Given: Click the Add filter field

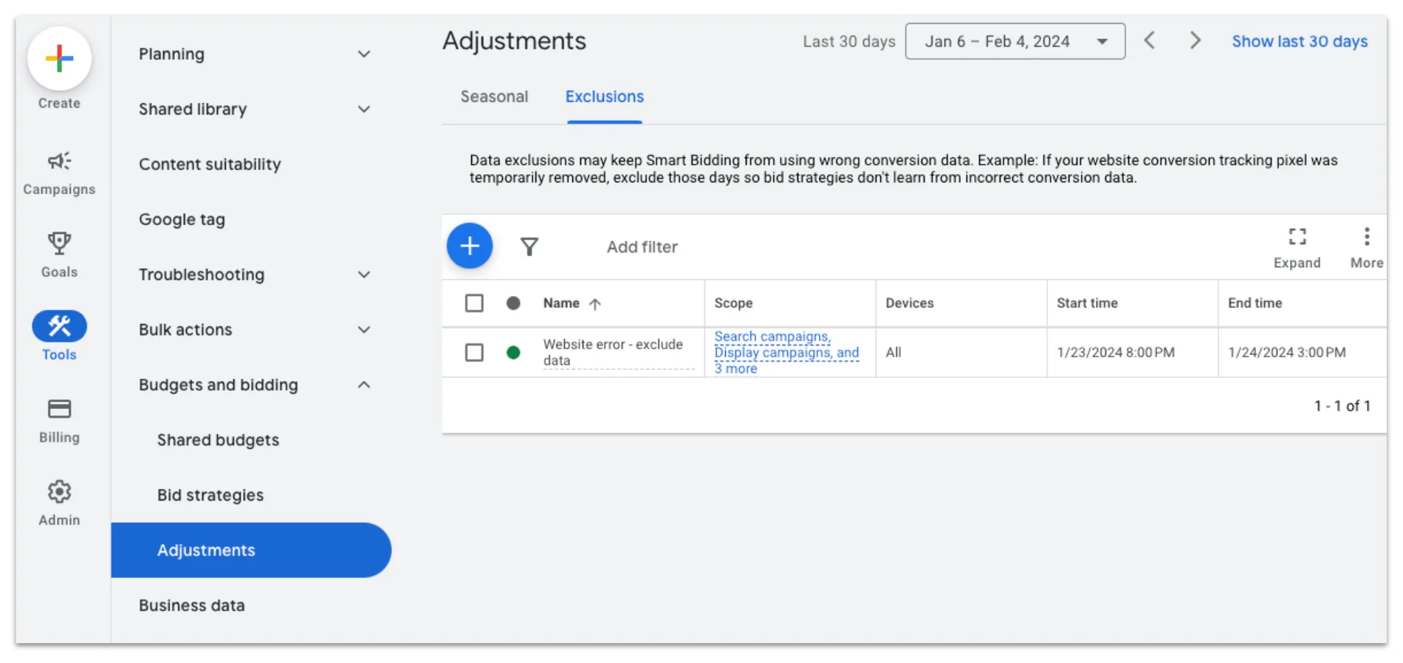Looking at the screenshot, I should (642, 247).
